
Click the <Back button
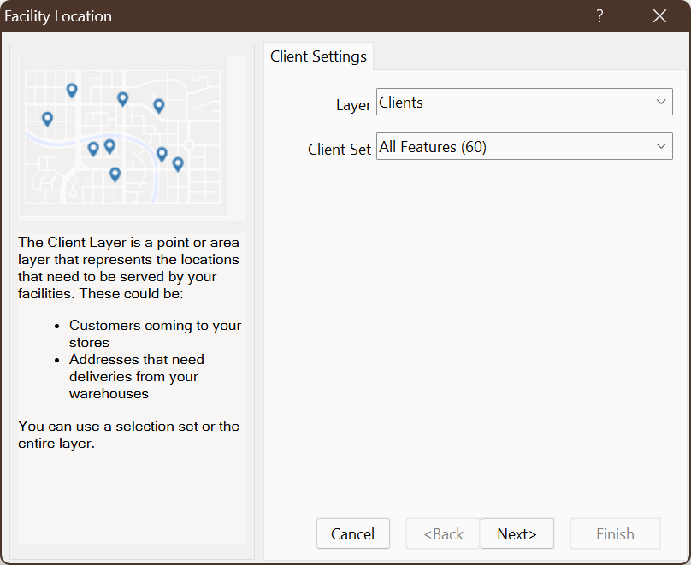pos(443,533)
